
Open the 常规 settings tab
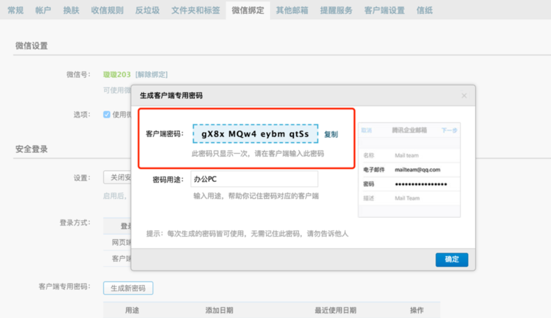16,10
